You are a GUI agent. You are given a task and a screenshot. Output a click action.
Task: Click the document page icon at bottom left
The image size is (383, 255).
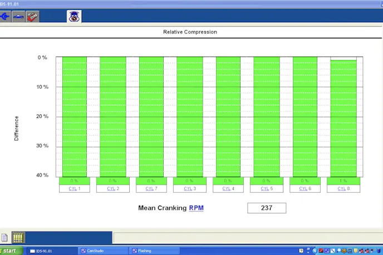pyautogui.click(x=5, y=238)
